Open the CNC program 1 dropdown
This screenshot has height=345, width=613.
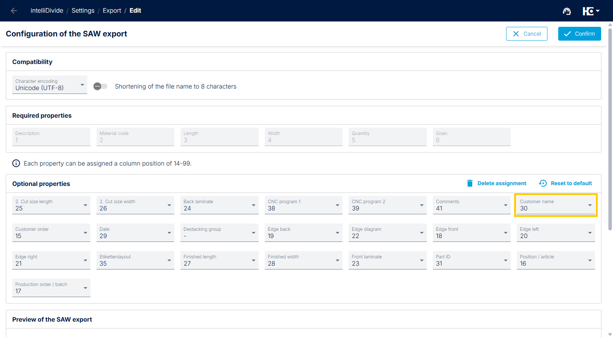pos(303,205)
